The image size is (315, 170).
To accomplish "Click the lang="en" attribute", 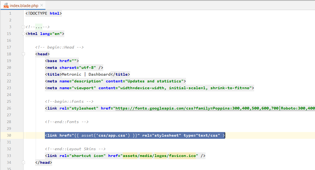I will coord(51,34).
